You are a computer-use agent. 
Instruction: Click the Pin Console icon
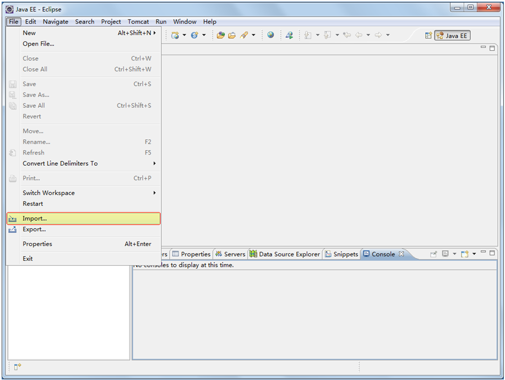tap(433, 254)
